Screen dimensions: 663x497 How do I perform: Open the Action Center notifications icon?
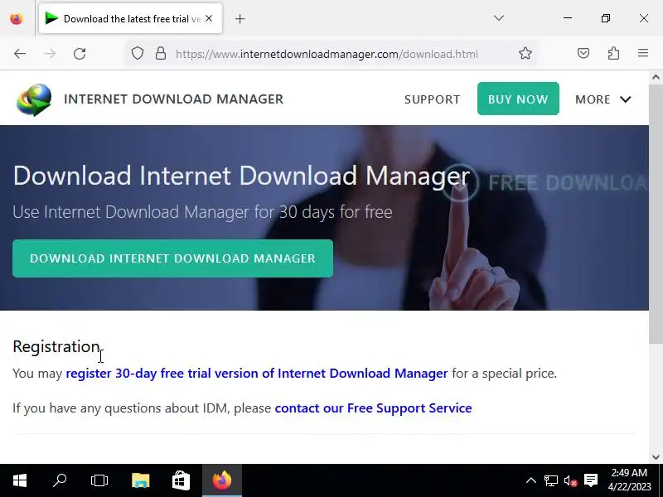tap(591, 480)
